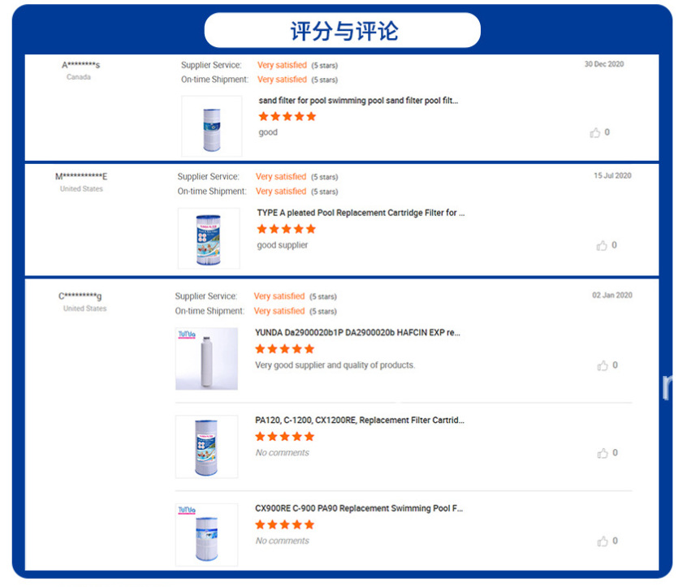Click star rating under sand filter product
This screenshot has width=683, height=587.
click(287, 116)
